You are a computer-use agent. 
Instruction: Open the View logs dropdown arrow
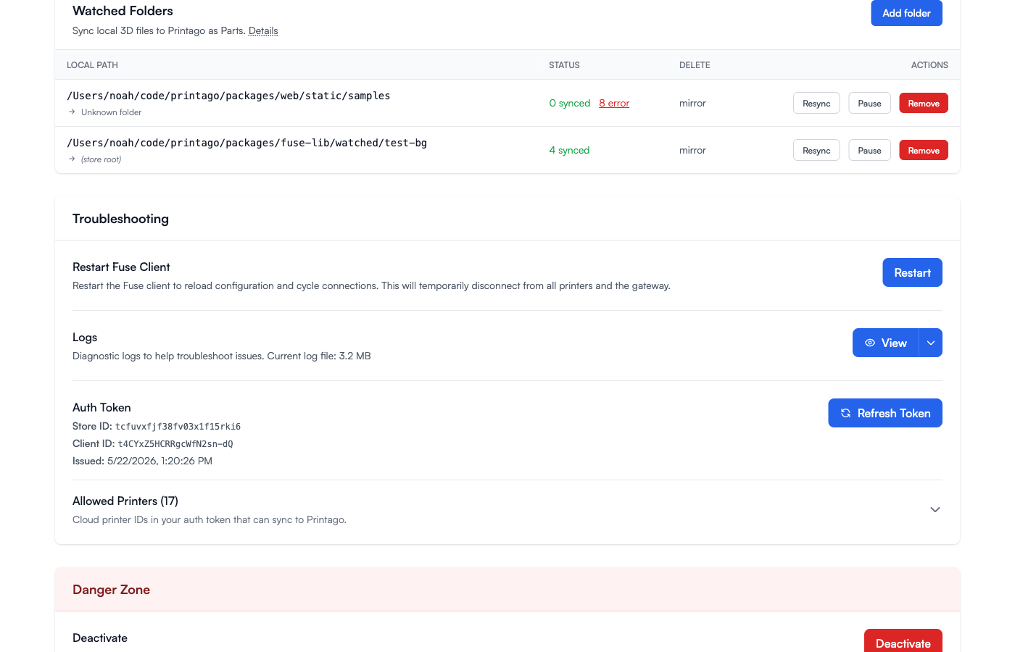[x=931, y=343]
